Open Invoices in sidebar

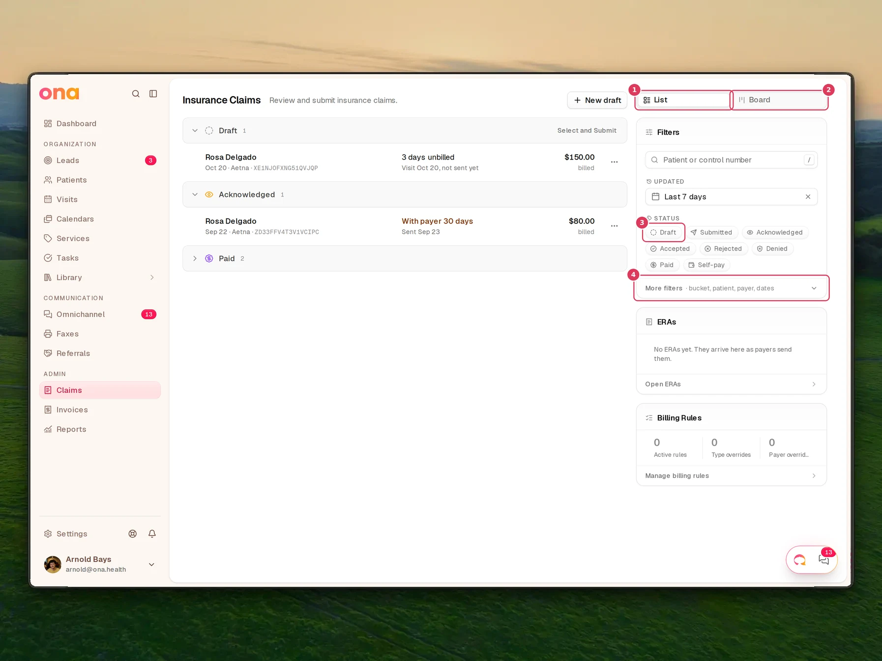click(100, 410)
